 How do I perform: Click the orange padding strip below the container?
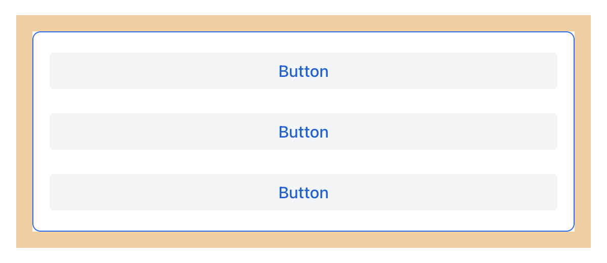[303, 240]
